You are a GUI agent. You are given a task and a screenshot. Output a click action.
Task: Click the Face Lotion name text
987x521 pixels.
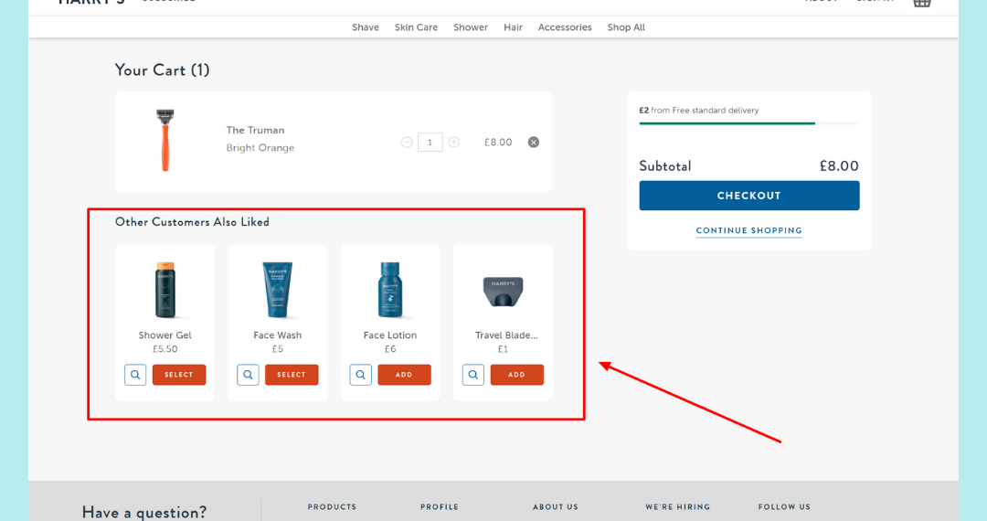[390, 335]
